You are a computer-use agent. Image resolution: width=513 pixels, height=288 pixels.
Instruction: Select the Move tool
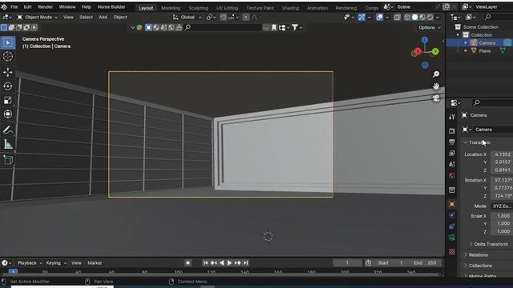pyautogui.click(x=8, y=72)
